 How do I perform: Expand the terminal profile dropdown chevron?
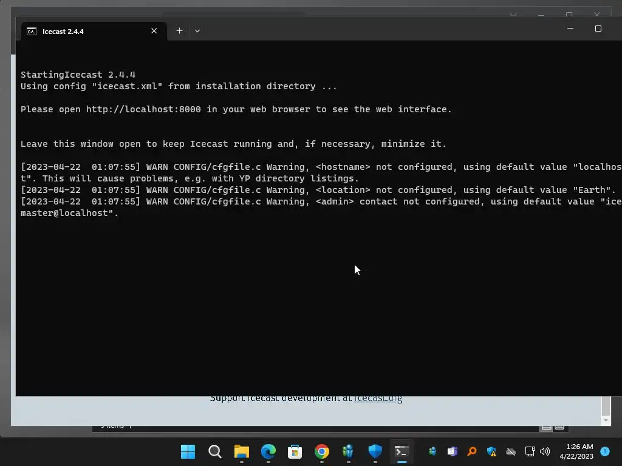pos(197,31)
